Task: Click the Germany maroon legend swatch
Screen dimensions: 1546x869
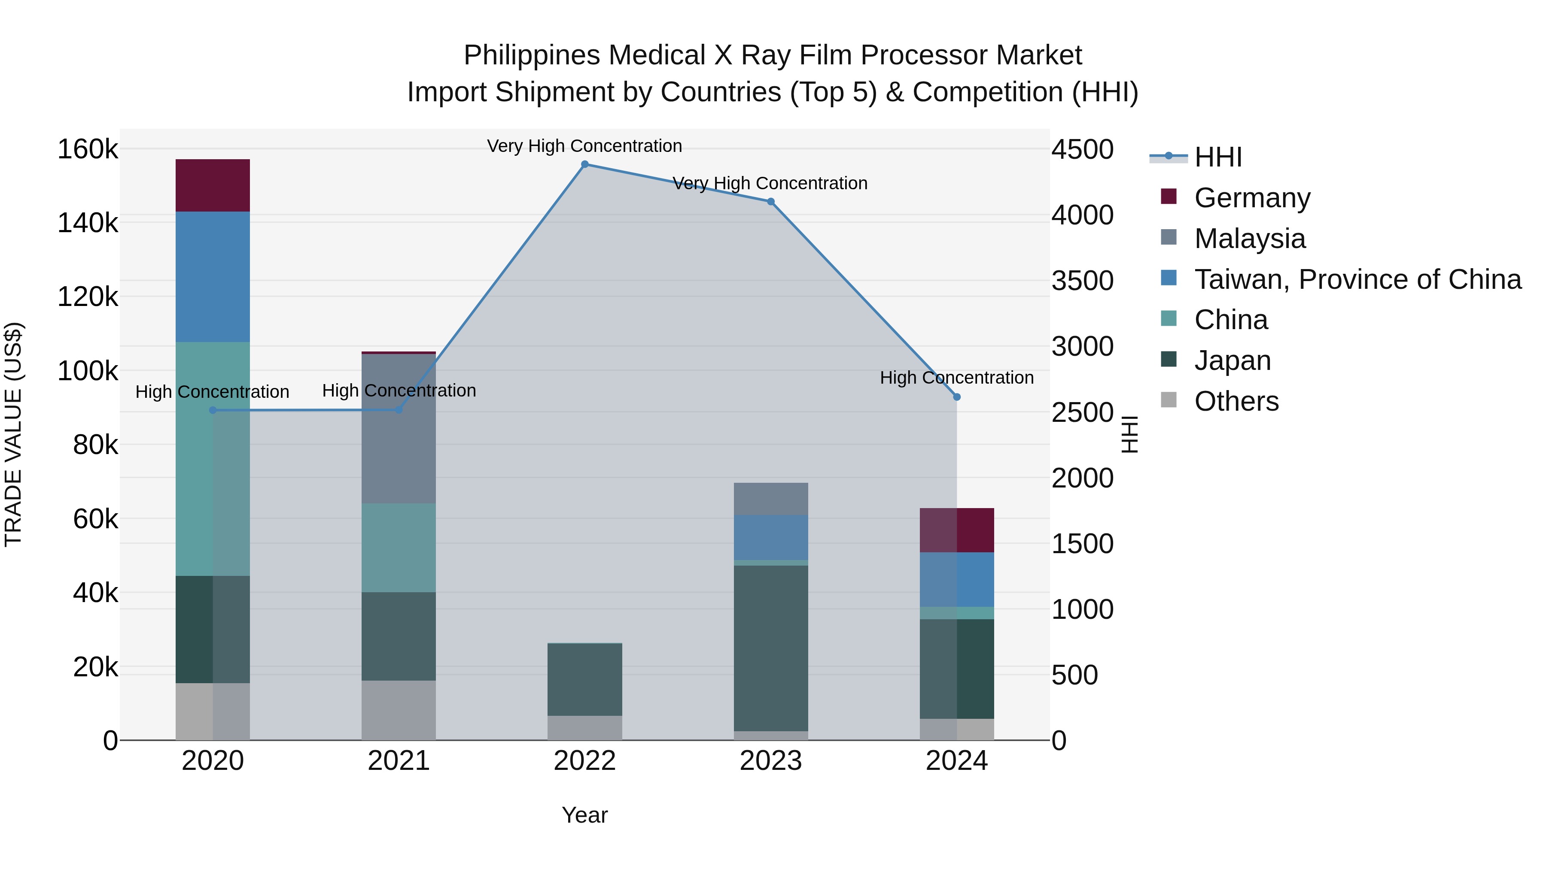Action: pyautogui.click(x=1169, y=196)
